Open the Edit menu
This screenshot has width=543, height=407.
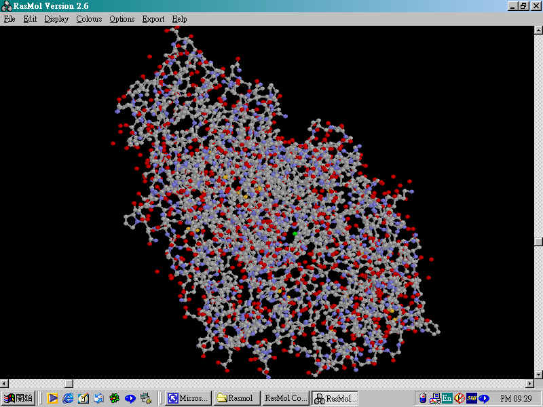tap(30, 19)
